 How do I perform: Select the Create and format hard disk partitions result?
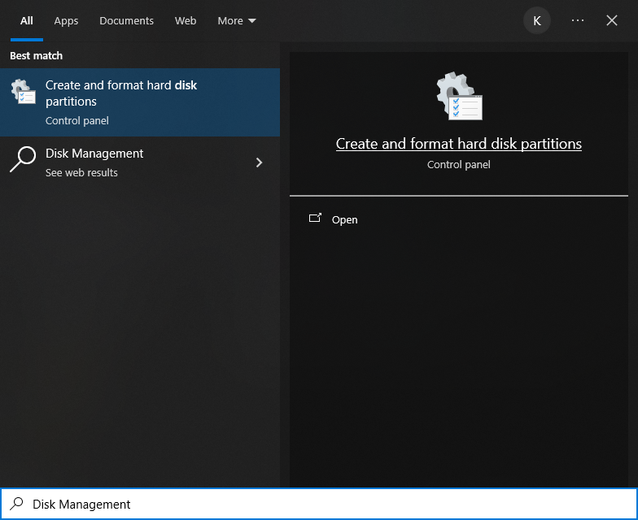(x=140, y=102)
